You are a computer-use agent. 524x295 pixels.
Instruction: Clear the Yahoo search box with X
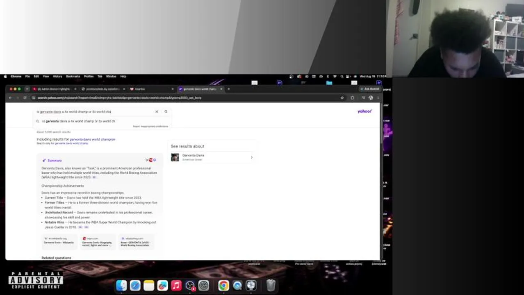pyautogui.click(x=157, y=111)
